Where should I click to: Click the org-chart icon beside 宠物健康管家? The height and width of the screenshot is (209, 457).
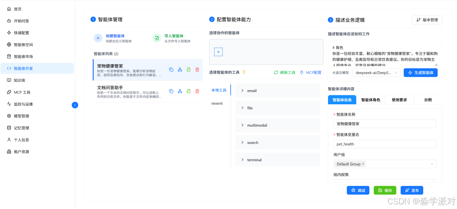tap(180, 69)
